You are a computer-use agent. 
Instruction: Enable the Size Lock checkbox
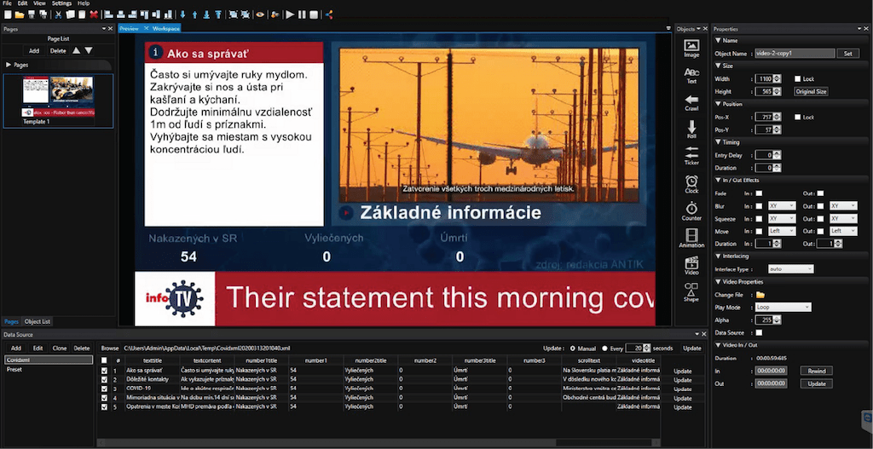pyautogui.click(x=797, y=79)
